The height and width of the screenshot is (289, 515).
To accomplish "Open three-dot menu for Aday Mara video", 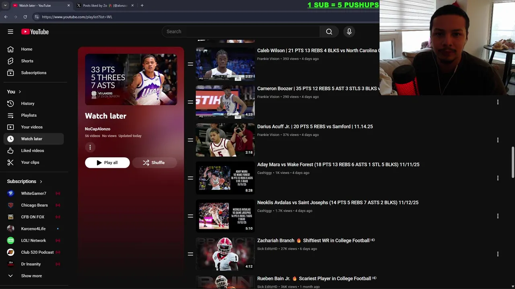I will click(x=498, y=178).
